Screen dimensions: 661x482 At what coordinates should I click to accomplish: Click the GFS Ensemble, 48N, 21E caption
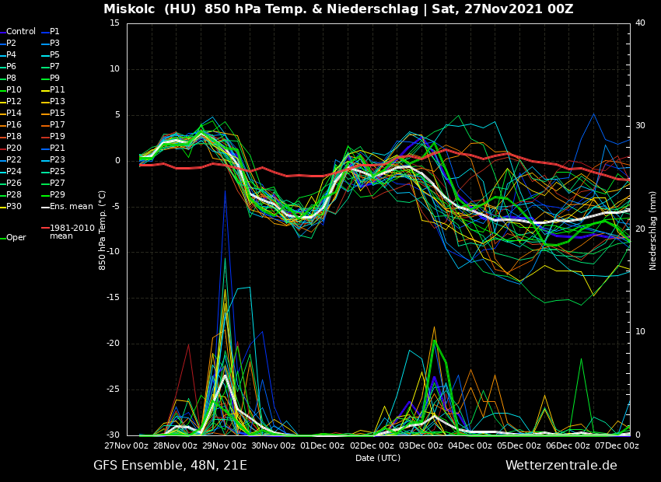tap(170, 466)
